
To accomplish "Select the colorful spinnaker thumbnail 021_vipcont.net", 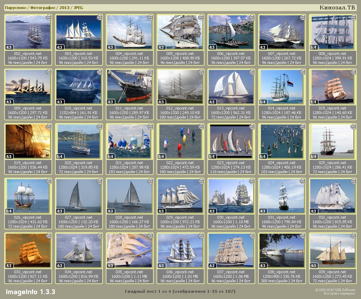I will (129, 141).
